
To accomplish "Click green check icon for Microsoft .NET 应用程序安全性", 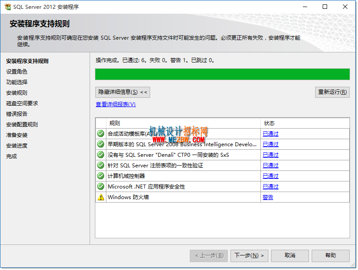I will click(101, 186).
